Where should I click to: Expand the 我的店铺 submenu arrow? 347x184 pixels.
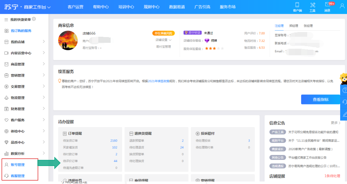click(44, 41)
